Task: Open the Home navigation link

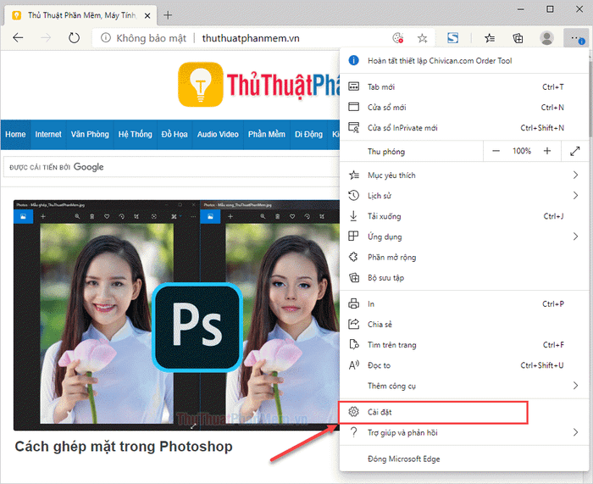Action: 15,134
